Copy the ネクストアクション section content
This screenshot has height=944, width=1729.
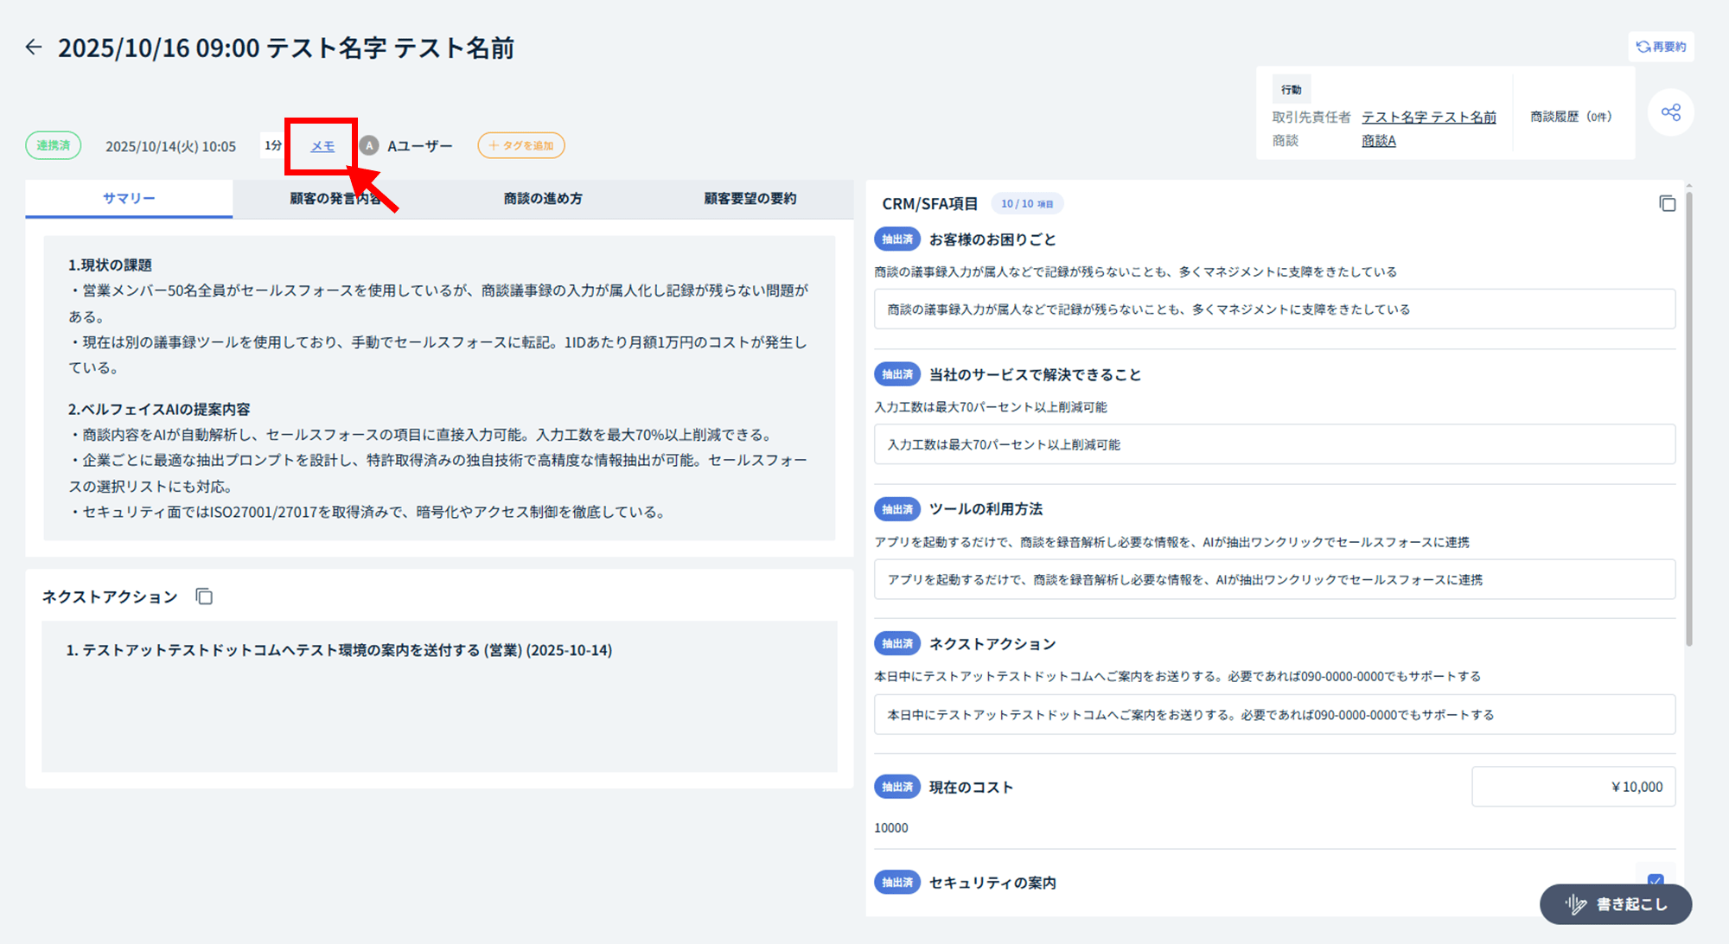pyautogui.click(x=204, y=596)
